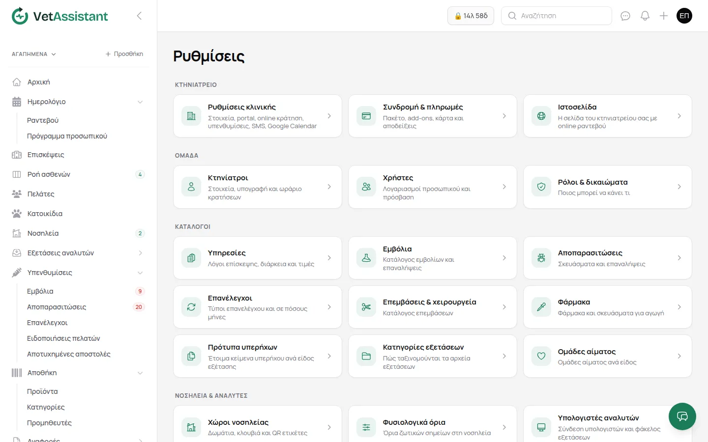Click the building icon on Ρυθμίσεις κλινικής
Viewport: 708px width, 442px height.
(x=191, y=116)
